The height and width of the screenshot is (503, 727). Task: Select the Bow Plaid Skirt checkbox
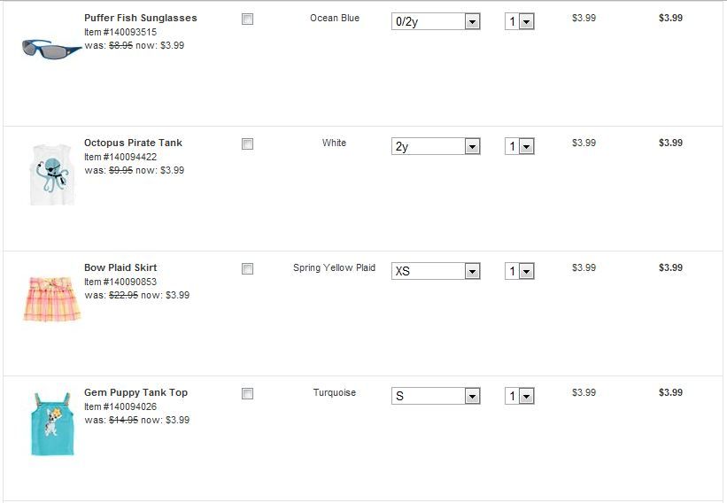[248, 268]
